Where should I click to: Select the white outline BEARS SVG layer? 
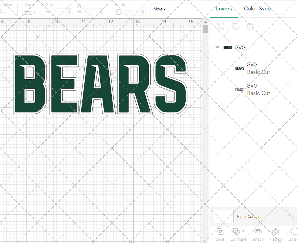pos(253,89)
